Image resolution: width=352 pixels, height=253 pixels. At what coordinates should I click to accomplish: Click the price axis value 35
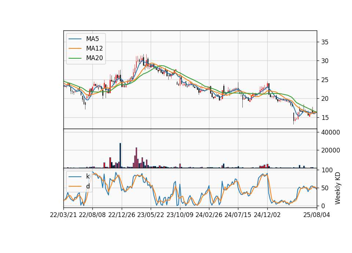point(324,42)
